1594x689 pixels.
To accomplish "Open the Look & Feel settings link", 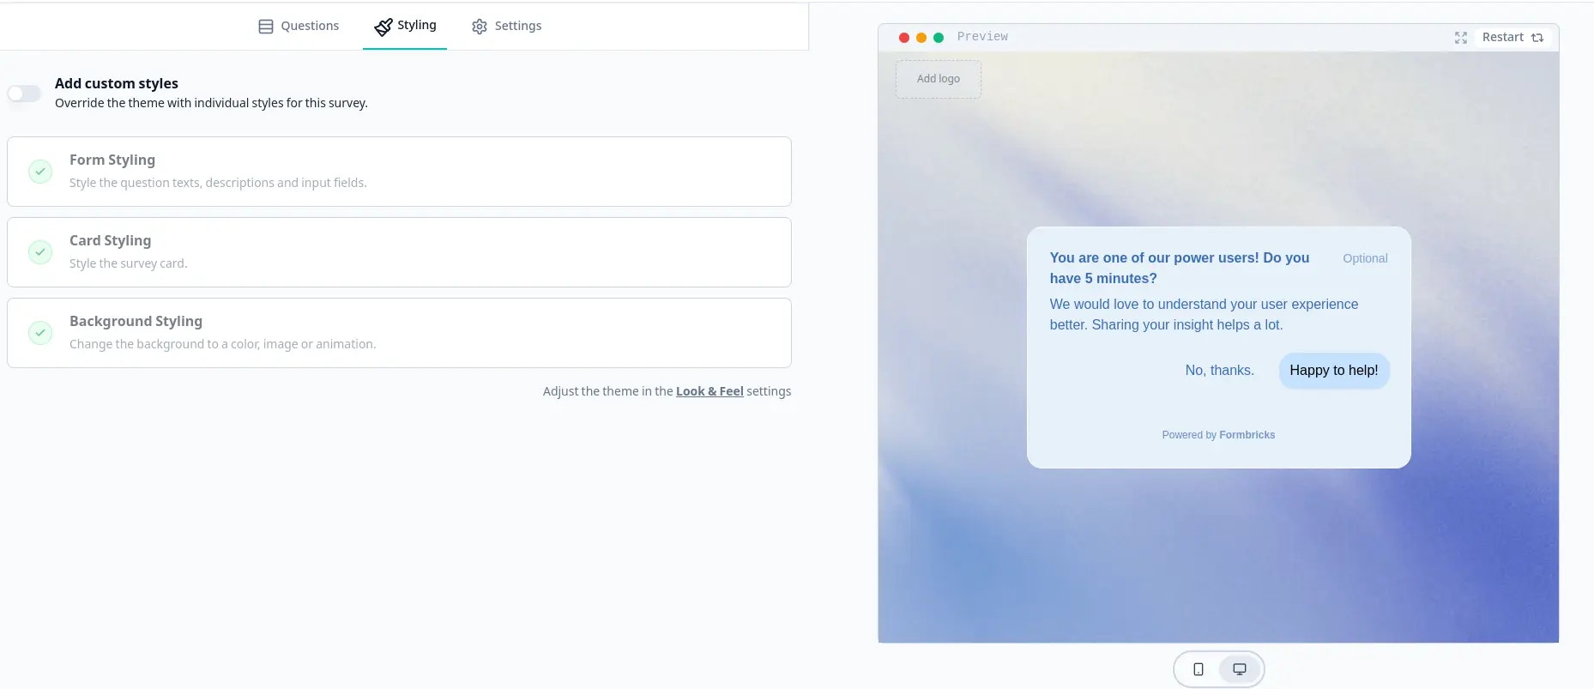I will (709, 391).
